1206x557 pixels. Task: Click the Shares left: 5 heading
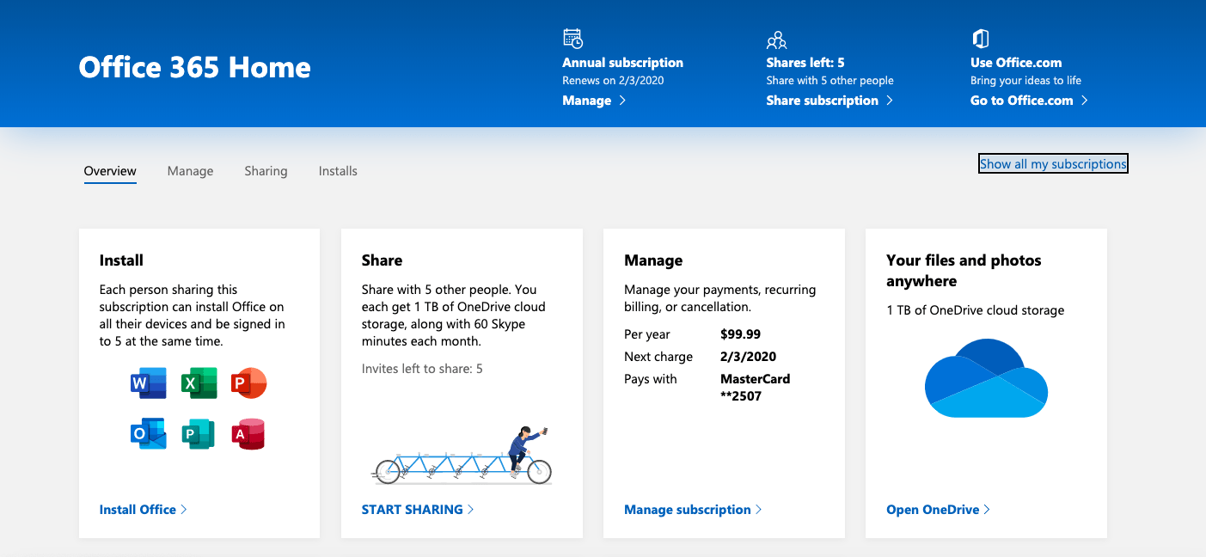[805, 63]
